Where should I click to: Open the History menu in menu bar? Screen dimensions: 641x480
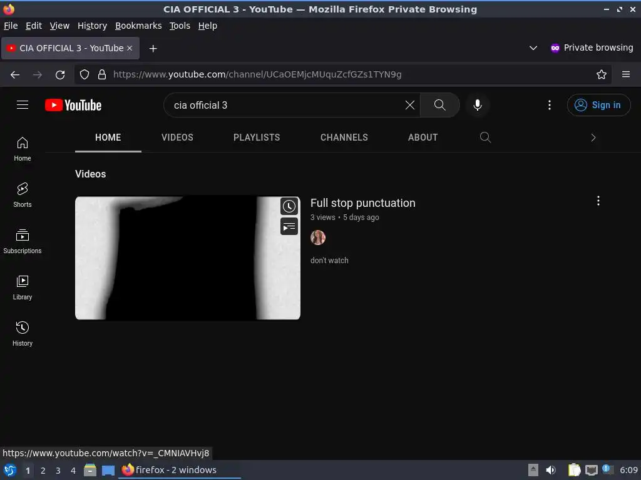click(x=93, y=26)
